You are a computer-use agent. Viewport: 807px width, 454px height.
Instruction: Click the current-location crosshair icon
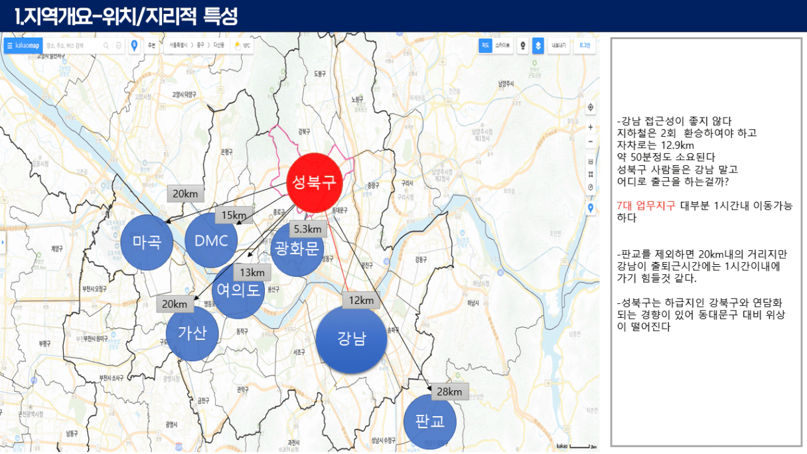(591, 108)
